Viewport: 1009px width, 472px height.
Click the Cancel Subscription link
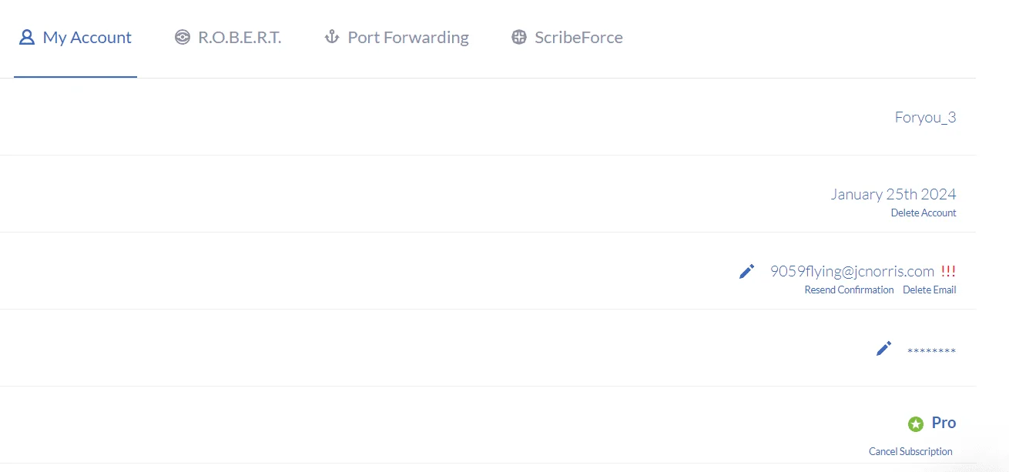pos(910,451)
